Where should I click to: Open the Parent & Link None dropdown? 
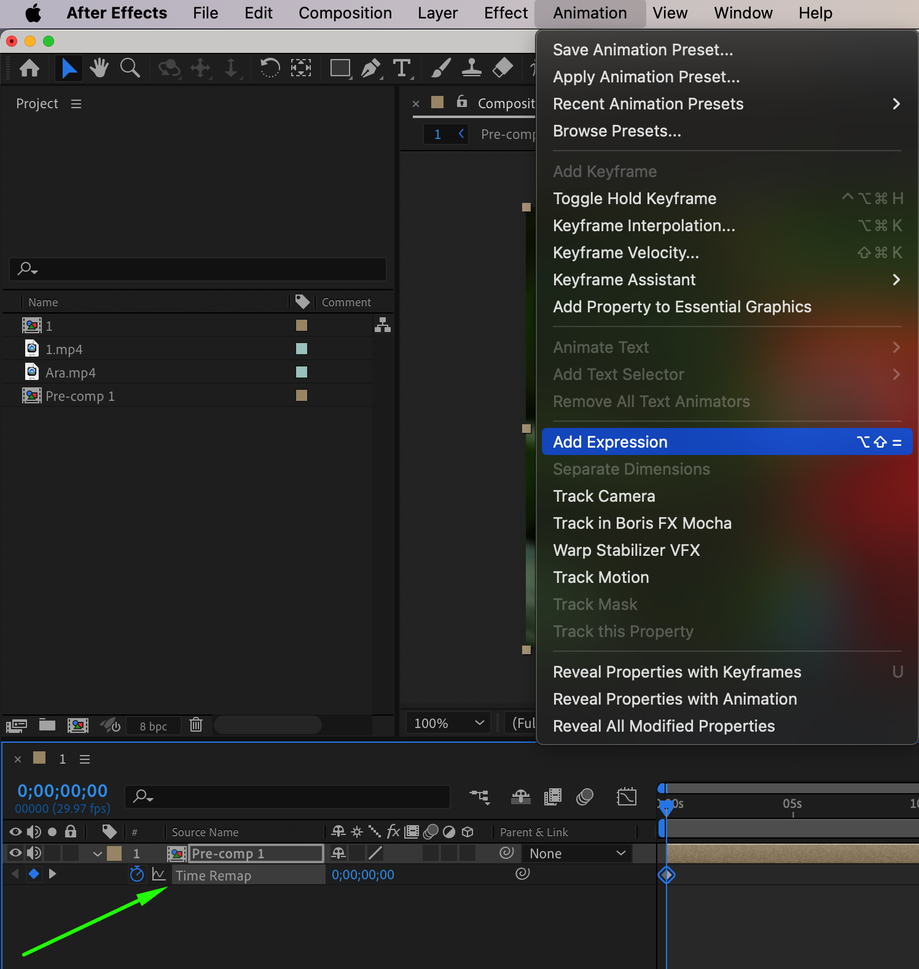coord(576,853)
